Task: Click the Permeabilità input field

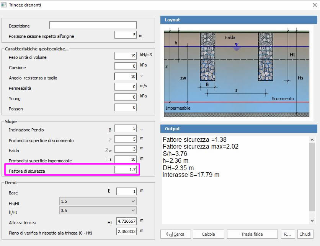Action: tap(126, 87)
